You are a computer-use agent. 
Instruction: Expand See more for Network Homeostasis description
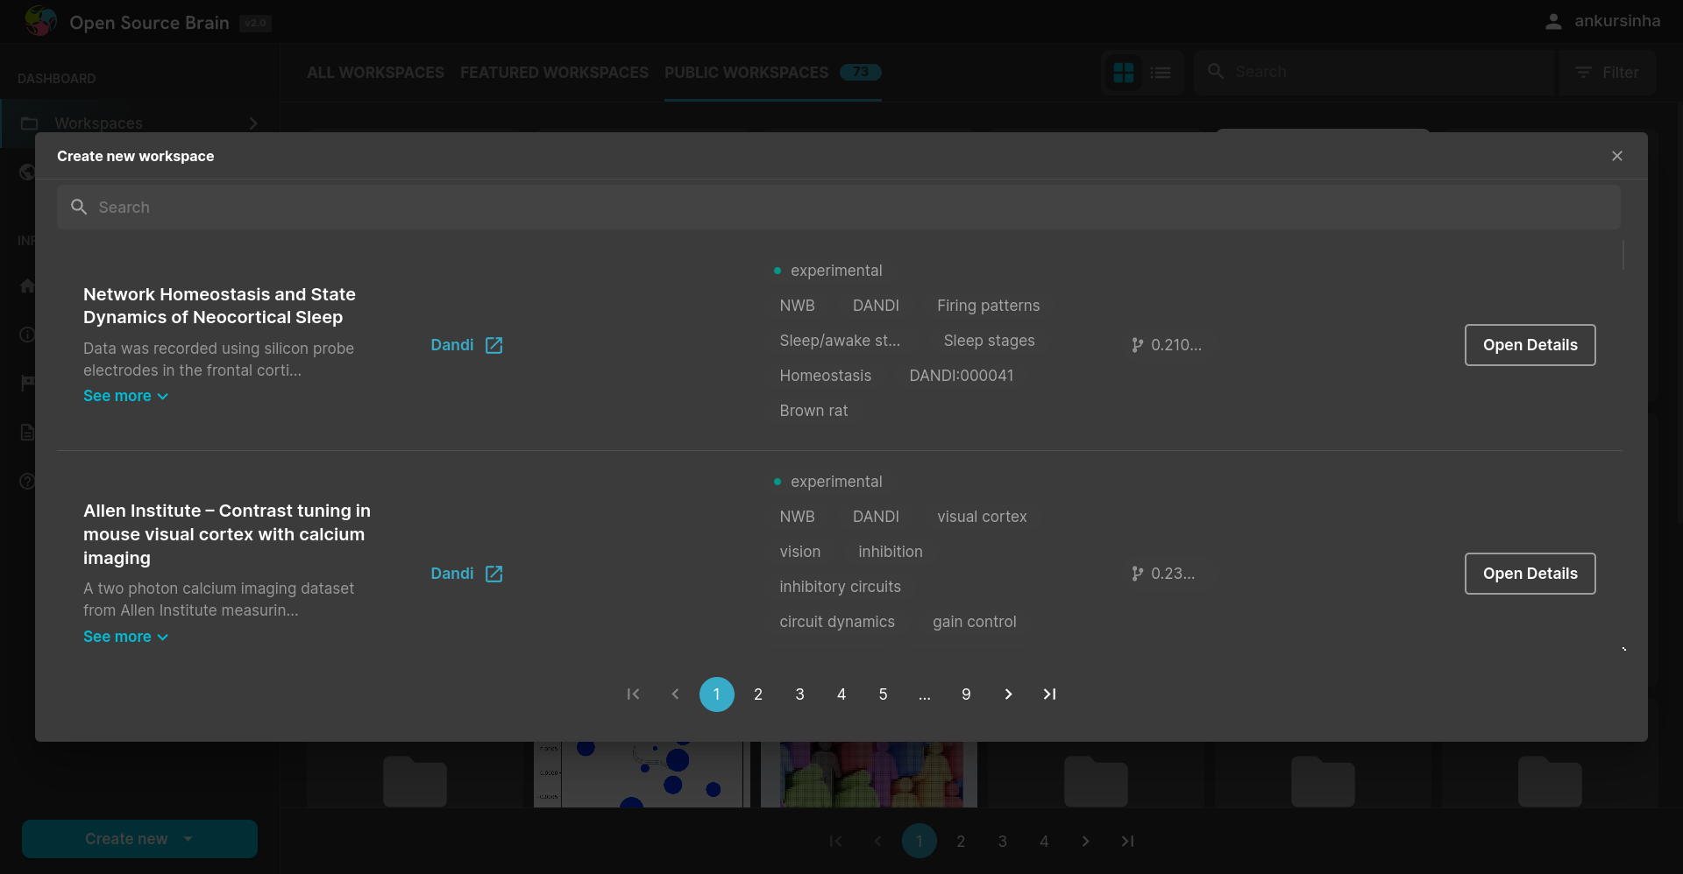point(125,396)
